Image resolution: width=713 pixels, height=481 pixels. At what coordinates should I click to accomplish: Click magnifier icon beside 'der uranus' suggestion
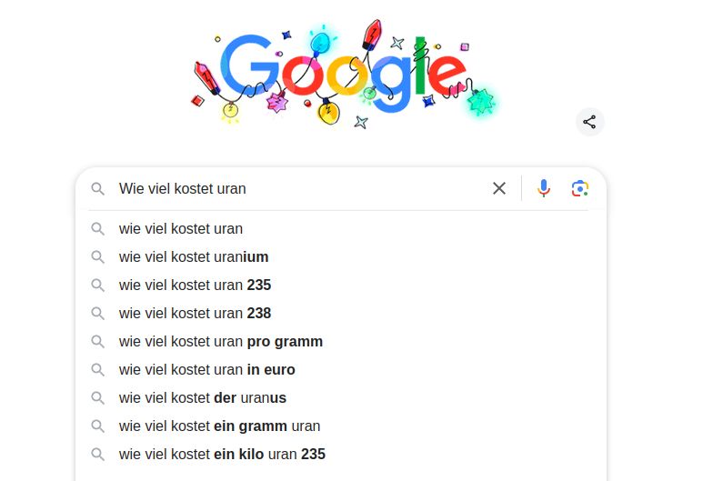(97, 398)
